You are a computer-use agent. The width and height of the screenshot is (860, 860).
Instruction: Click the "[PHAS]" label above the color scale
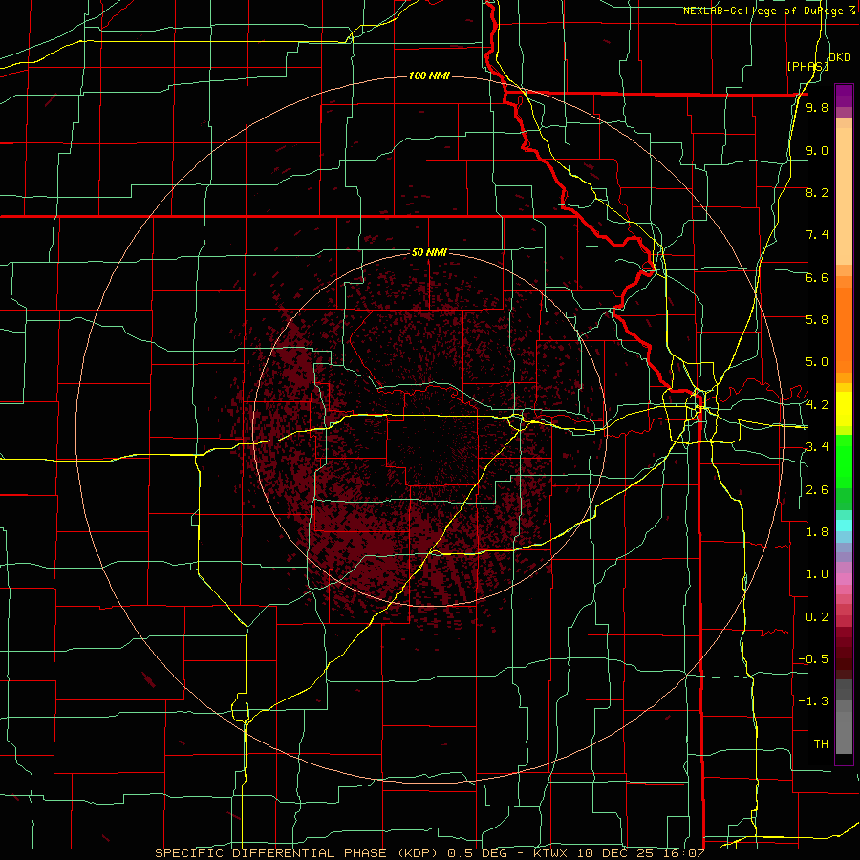click(x=806, y=66)
